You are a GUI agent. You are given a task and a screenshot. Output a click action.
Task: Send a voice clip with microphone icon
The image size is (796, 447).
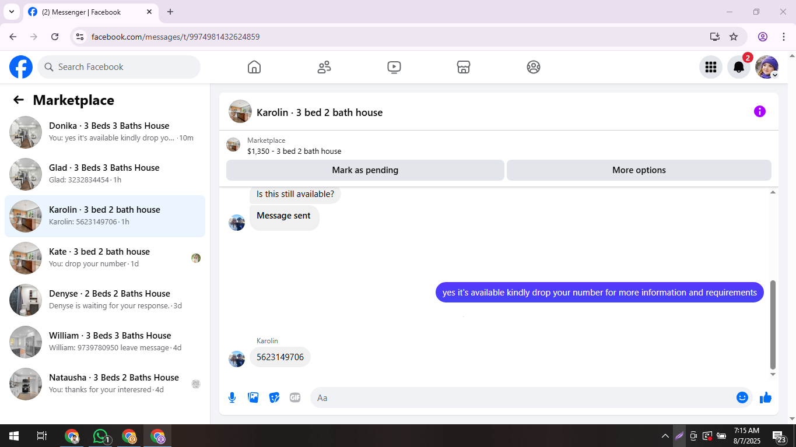[x=232, y=397]
